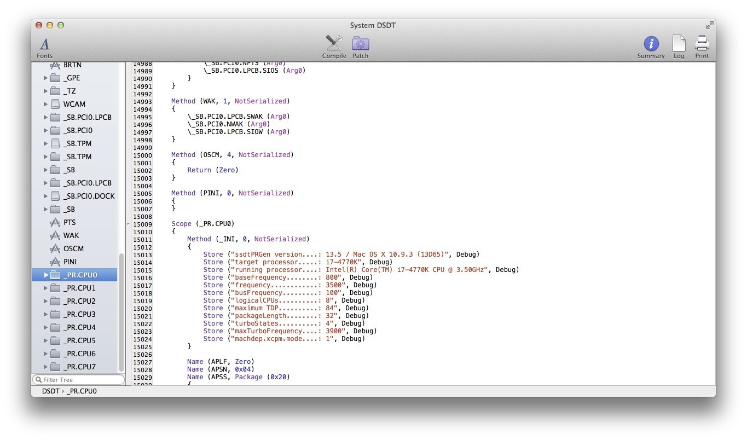The height and width of the screenshot is (440, 747).
Task: Show the Summary info
Action: [651, 48]
